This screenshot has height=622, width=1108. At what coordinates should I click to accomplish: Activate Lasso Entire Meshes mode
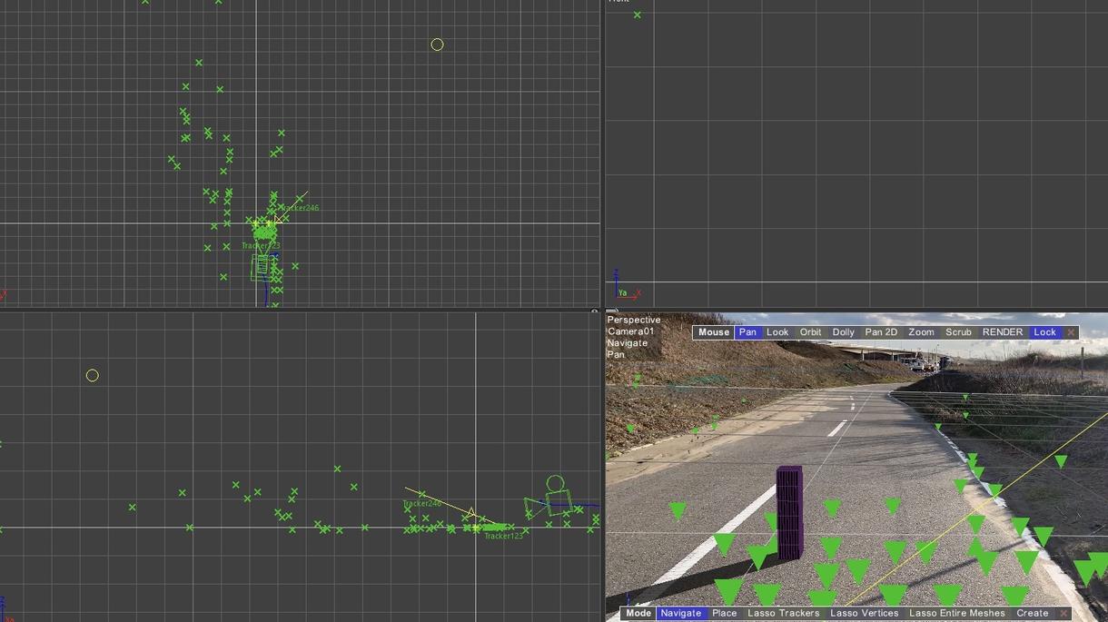[956, 614]
